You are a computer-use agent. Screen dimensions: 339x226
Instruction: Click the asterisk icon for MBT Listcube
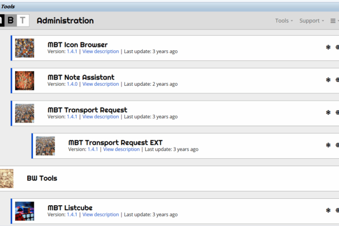click(328, 211)
